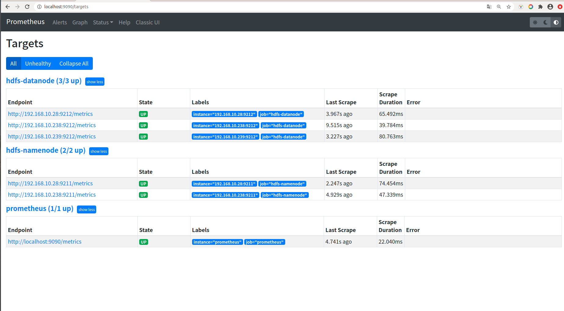Collapse hdfs-datanode group via show less
Image resolution: width=564 pixels, height=311 pixels.
(x=95, y=81)
